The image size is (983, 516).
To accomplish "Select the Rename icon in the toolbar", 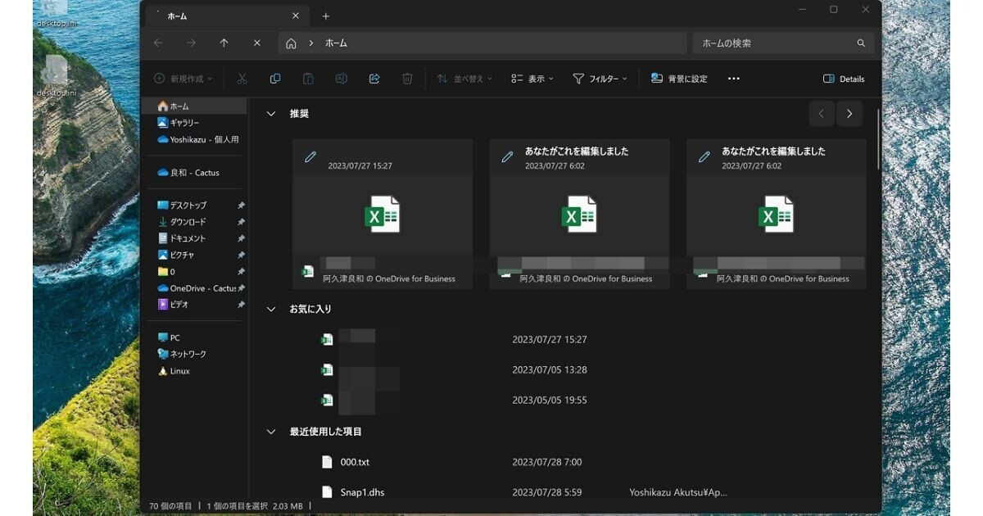I will point(341,78).
